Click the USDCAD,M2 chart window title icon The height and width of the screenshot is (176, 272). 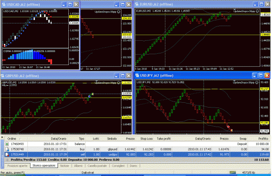click(3, 4)
